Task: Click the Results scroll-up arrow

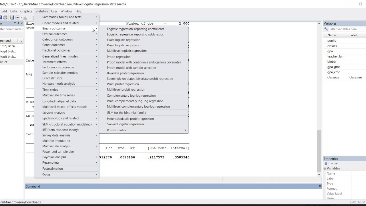Action: click(x=319, y=24)
